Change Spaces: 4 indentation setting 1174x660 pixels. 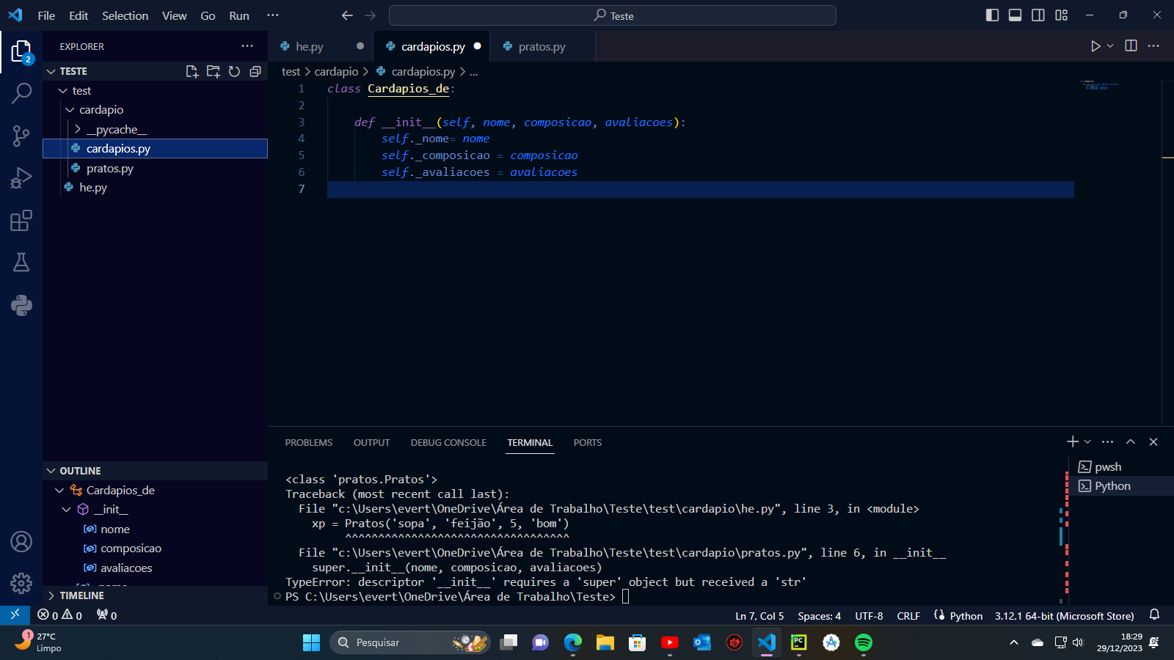point(820,616)
